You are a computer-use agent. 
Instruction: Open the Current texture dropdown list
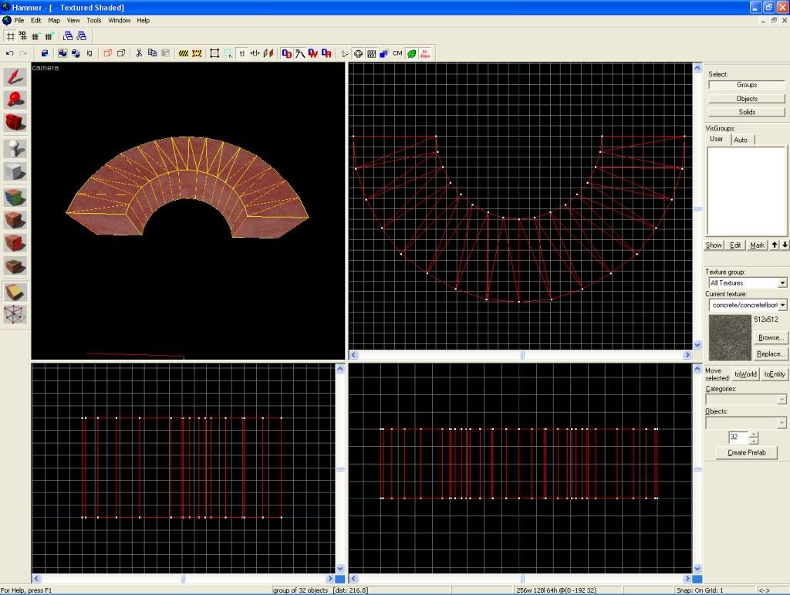pyautogui.click(x=782, y=306)
